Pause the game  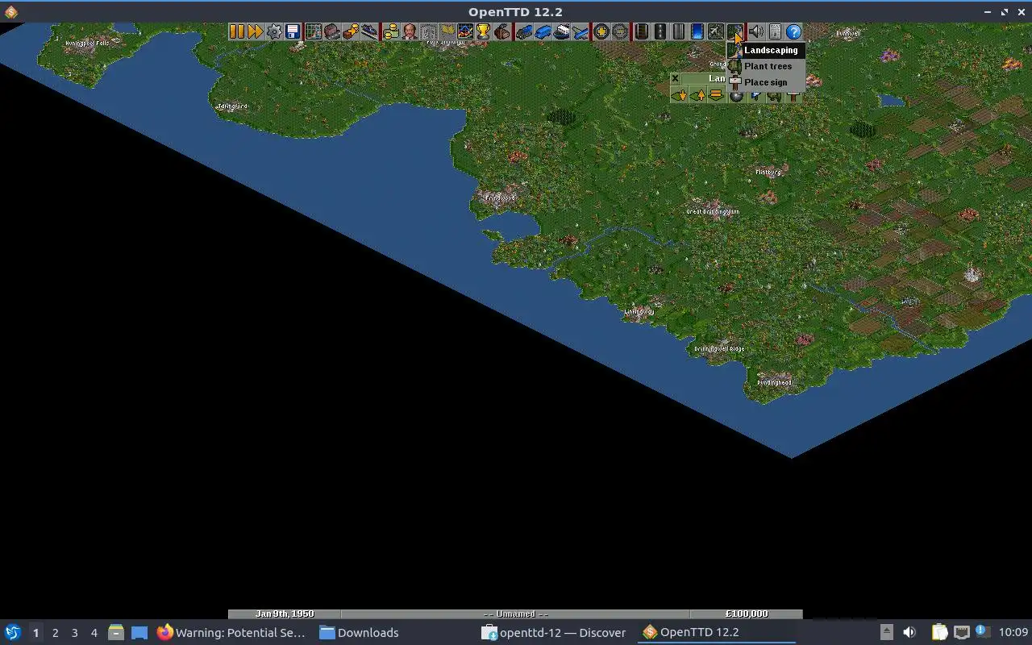(236, 31)
